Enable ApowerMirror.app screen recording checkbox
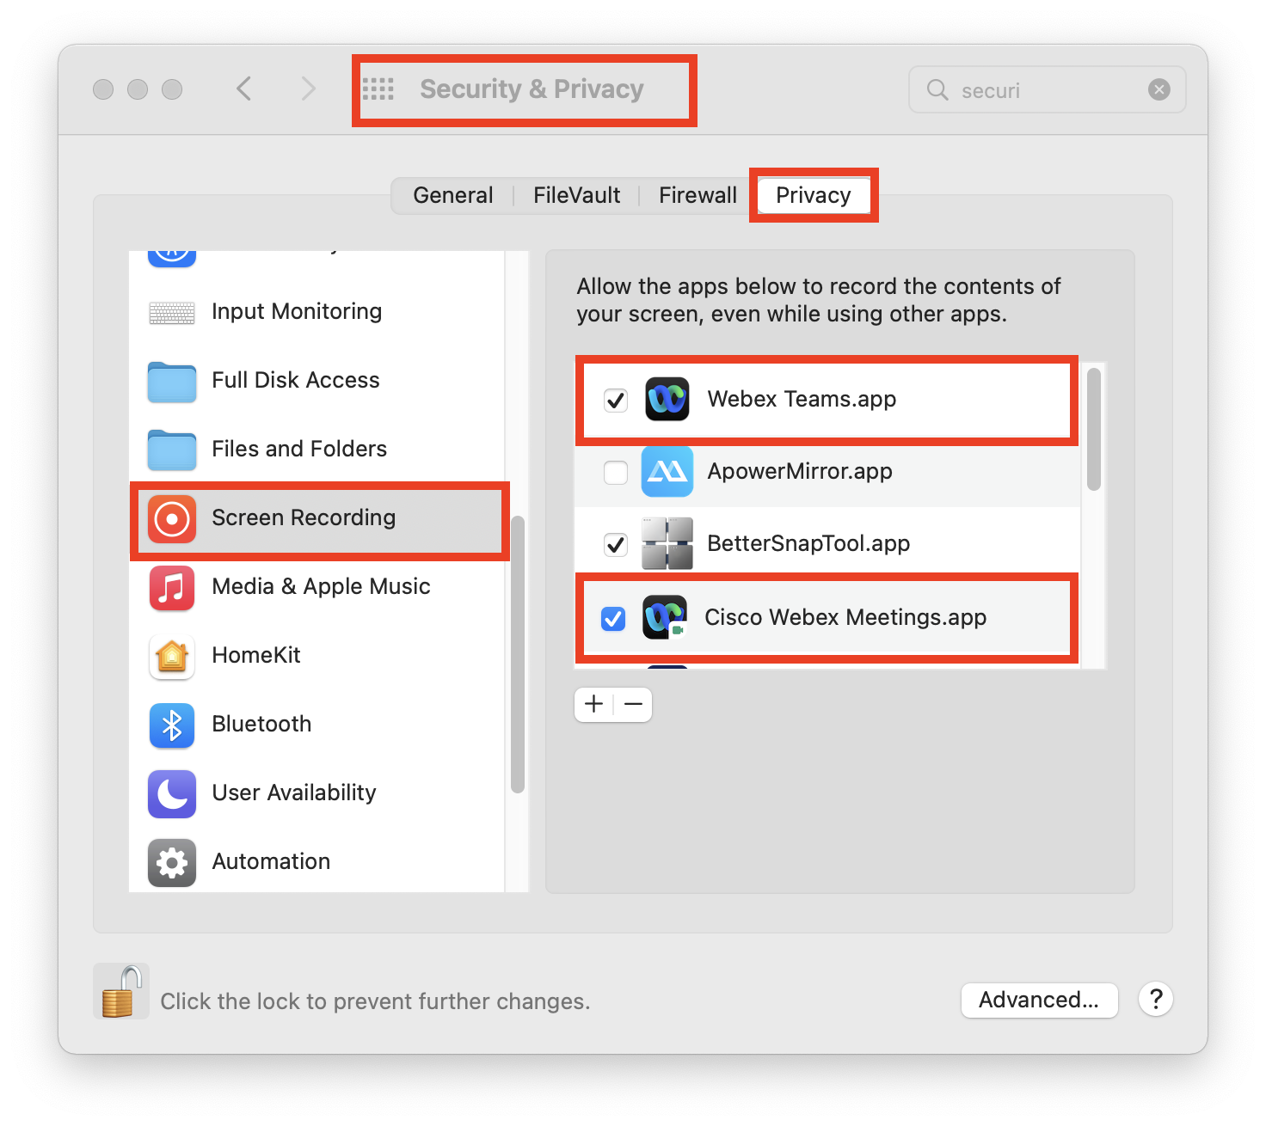1266x1126 pixels. pyautogui.click(x=616, y=472)
